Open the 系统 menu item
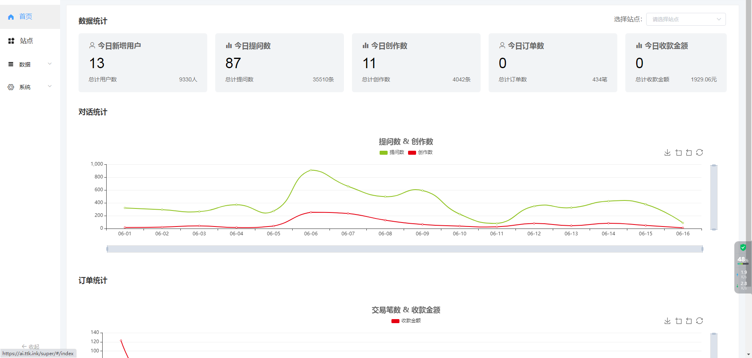The image size is (752, 358). coord(30,87)
